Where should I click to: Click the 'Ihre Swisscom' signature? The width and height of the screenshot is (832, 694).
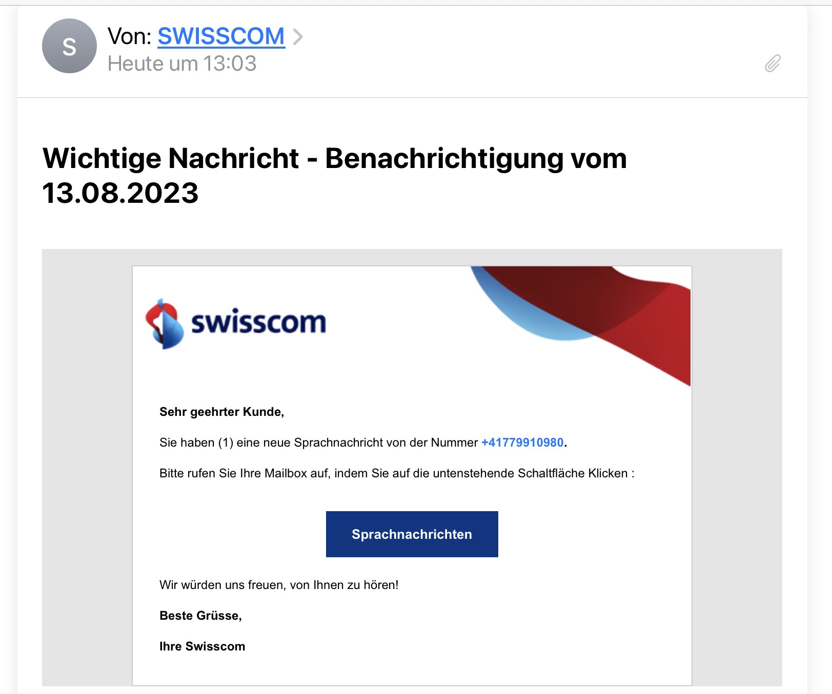coord(202,646)
